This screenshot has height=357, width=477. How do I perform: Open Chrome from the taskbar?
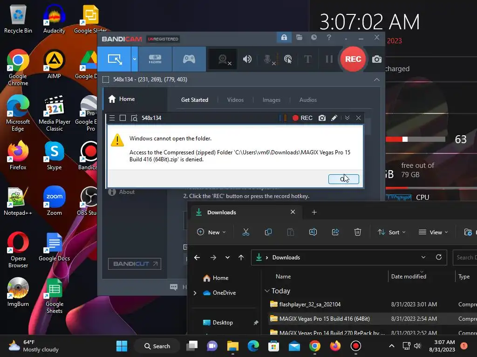(x=314, y=346)
